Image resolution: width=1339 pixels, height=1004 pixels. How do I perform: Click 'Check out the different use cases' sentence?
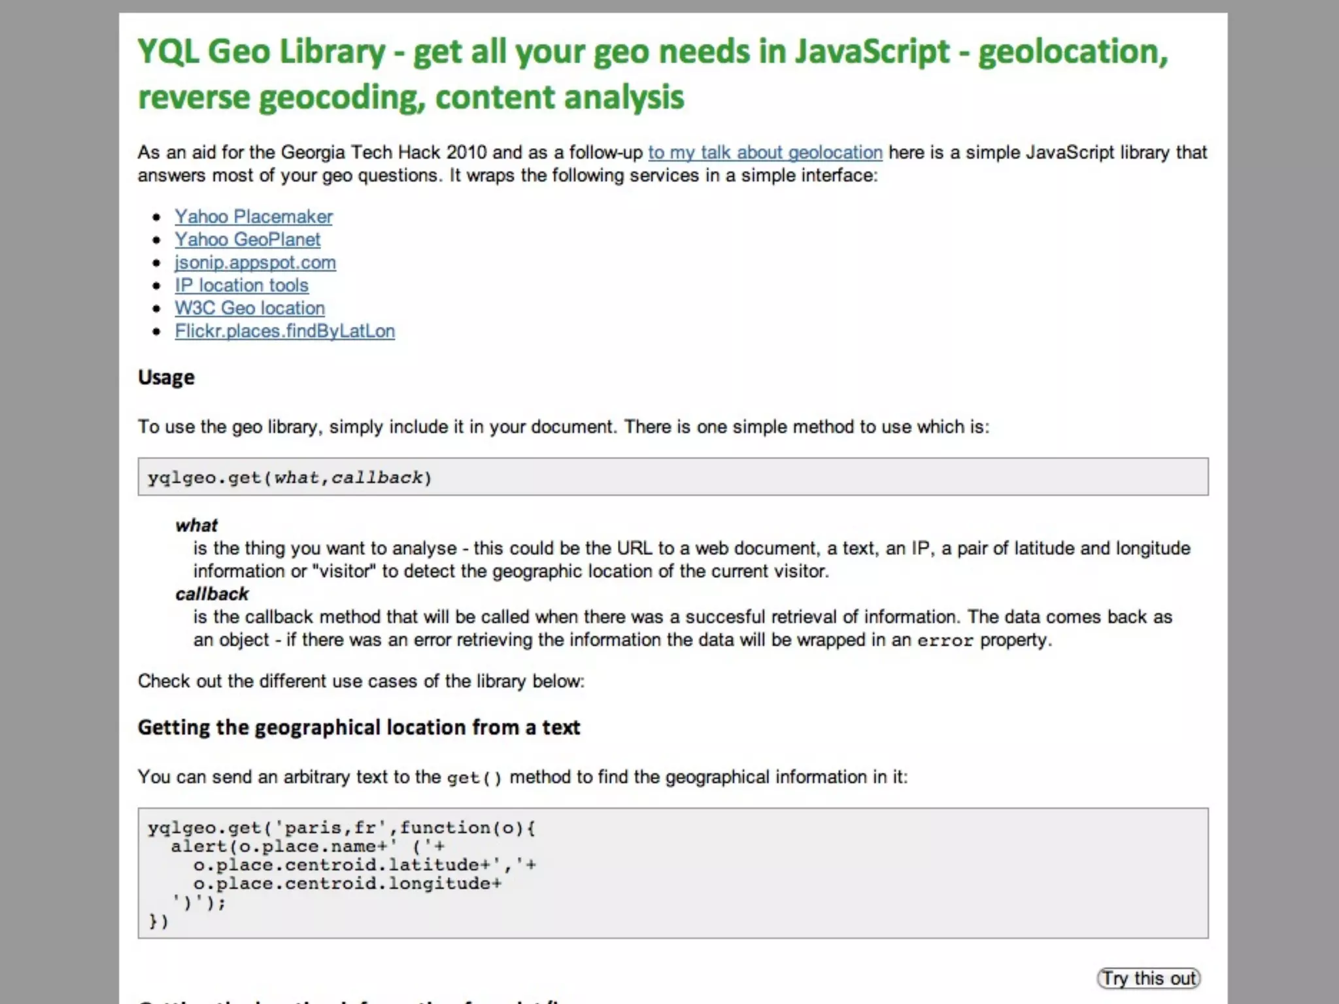[361, 681]
